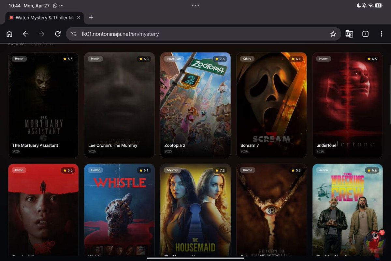Click the 2026 year under Scream 7
This screenshot has height=261, width=391.
tap(244, 152)
